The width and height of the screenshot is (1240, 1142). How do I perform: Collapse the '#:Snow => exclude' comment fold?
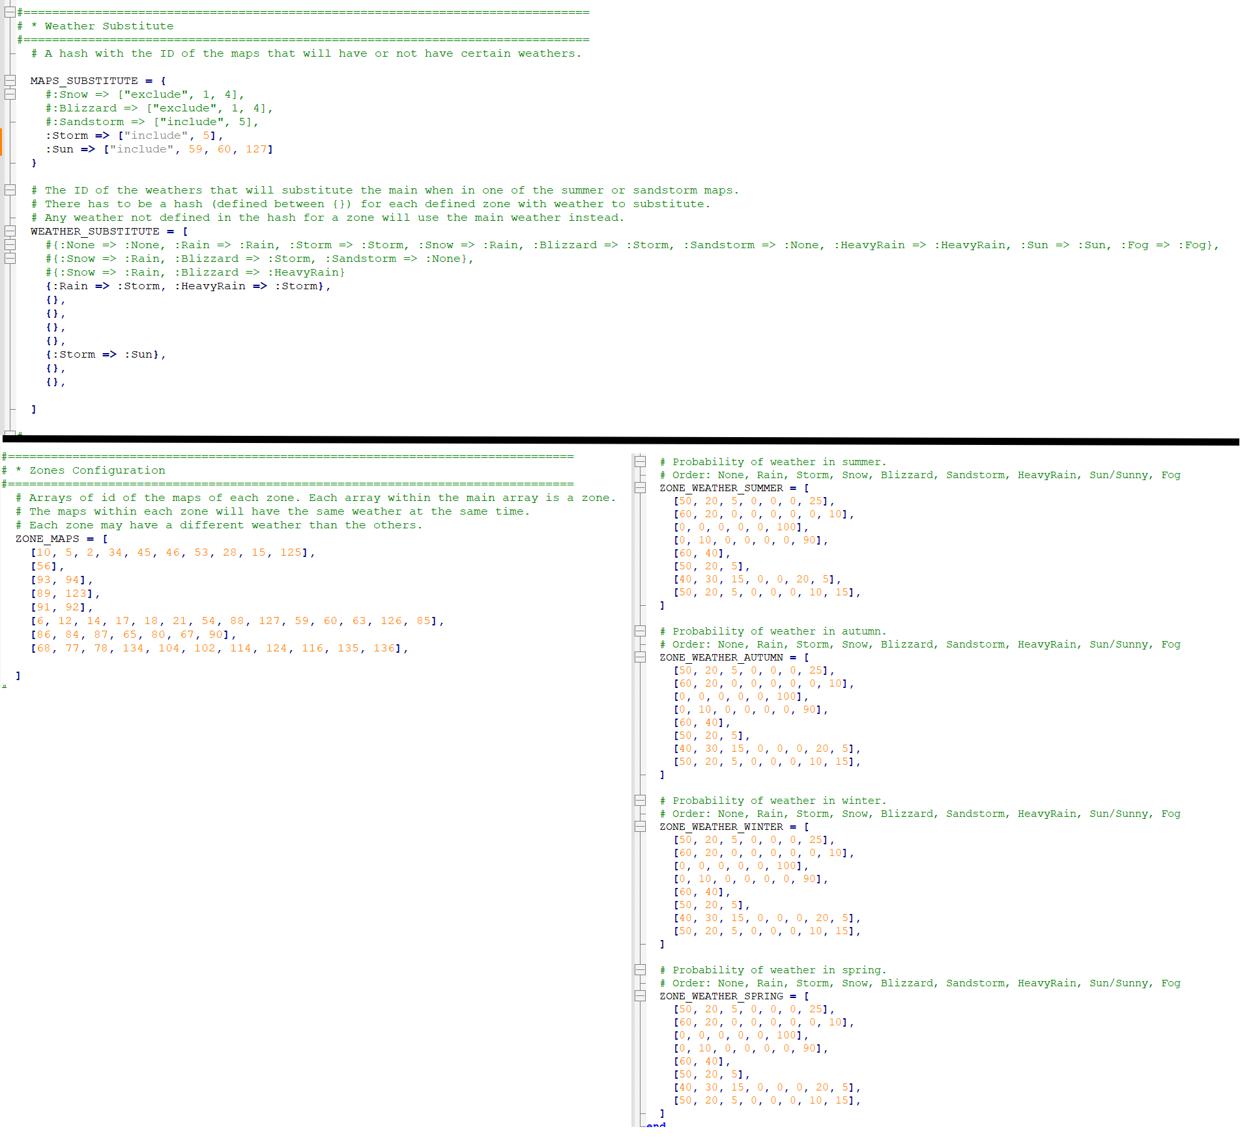coord(10,94)
